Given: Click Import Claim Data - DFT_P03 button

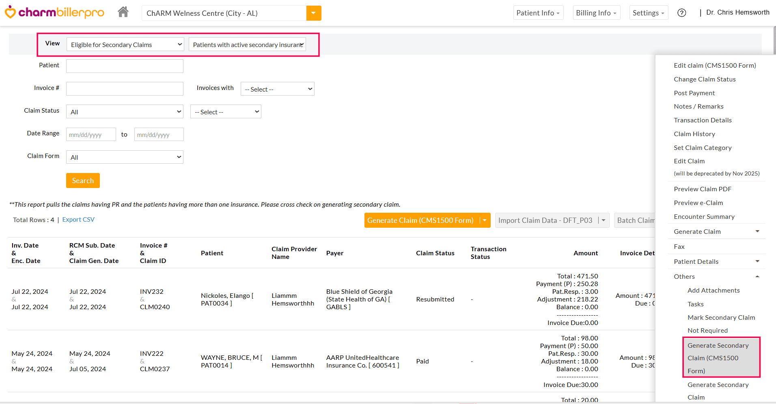Looking at the screenshot, I should pyautogui.click(x=545, y=220).
